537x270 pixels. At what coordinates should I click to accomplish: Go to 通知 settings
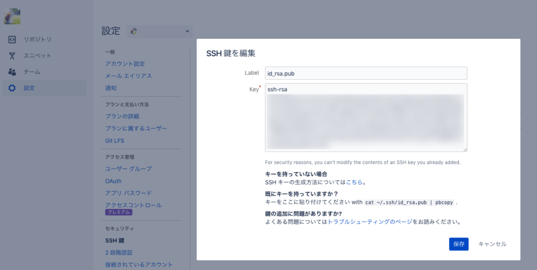coord(111,88)
